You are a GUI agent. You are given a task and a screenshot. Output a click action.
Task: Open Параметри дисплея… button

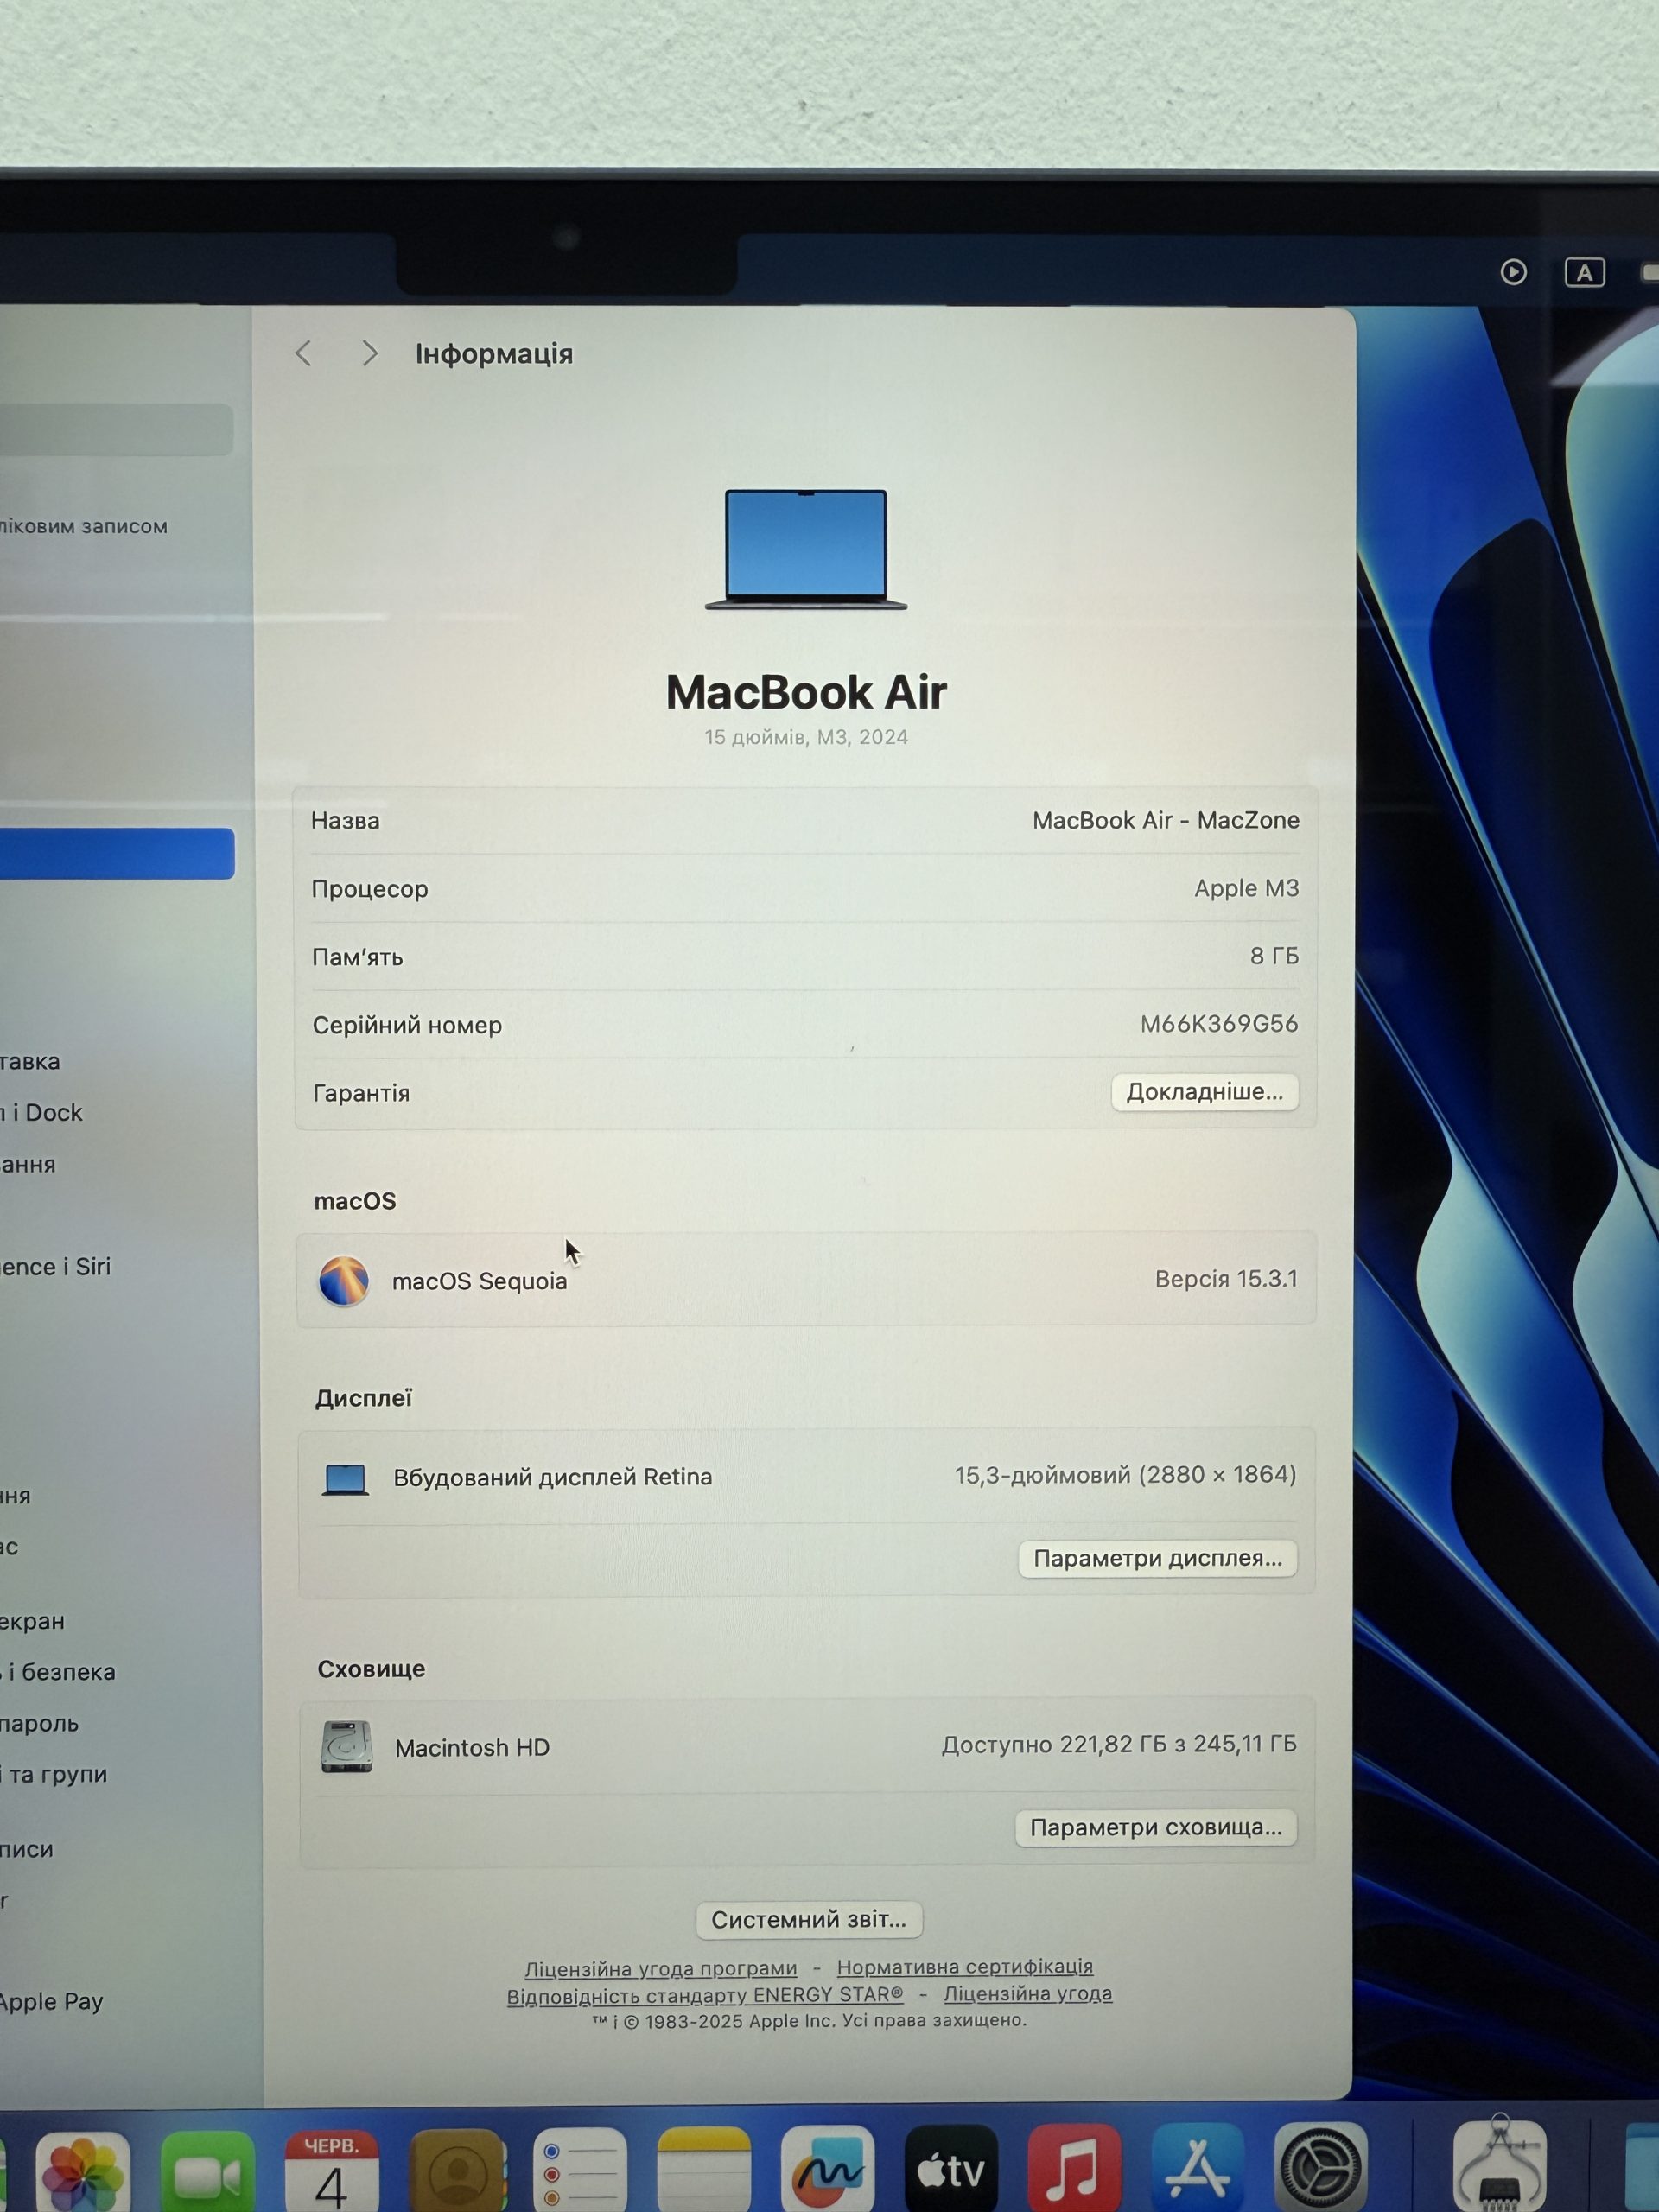coord(1157,1558)
